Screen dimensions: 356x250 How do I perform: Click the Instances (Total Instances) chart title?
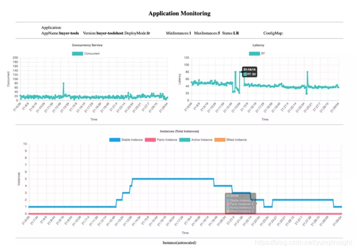pos(179,131)
